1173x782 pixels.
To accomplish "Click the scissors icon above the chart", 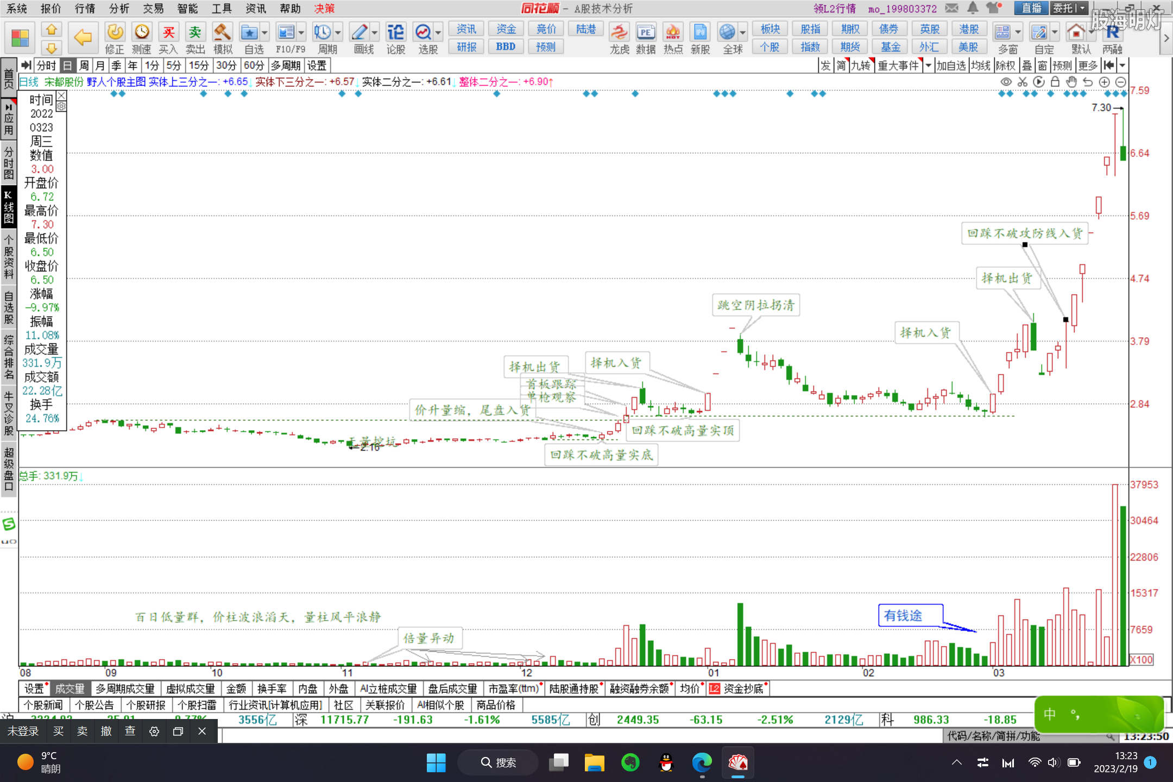I will click(x=1023, y=82).
